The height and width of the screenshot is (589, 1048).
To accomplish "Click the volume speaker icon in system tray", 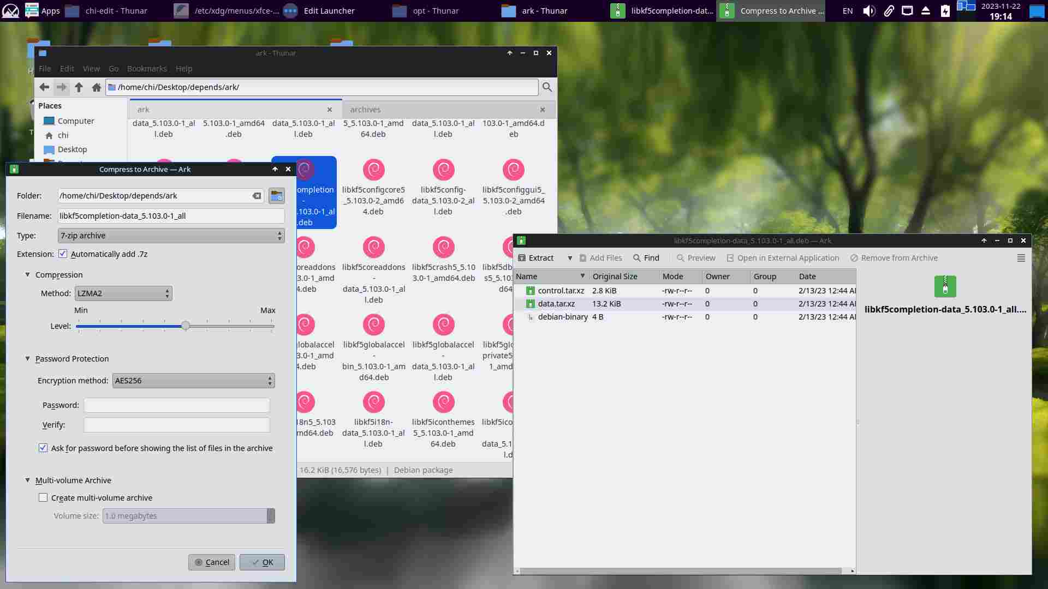I will 869,11.
